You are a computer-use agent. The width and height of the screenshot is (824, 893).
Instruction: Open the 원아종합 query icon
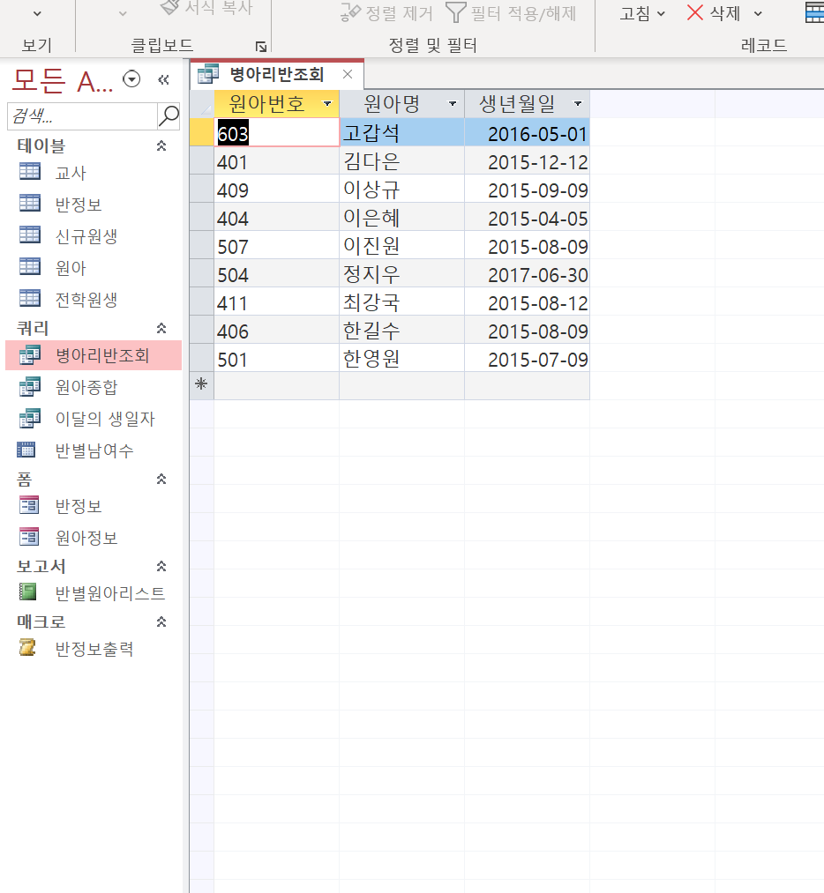point(29,387)
